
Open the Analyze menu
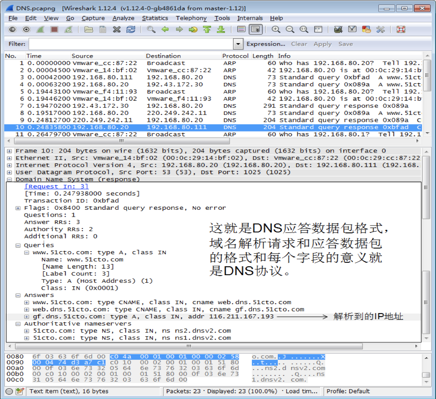[x=123, y=18]
